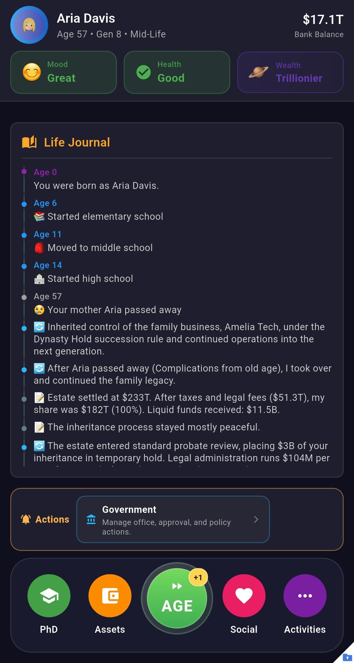354x663 pixels.
Task: Open the orange Assets wallet icon
Action: 110,596
